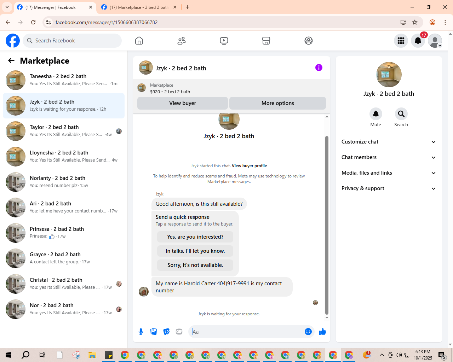Open Chrome three-dot menu

(x=445, y=22)
